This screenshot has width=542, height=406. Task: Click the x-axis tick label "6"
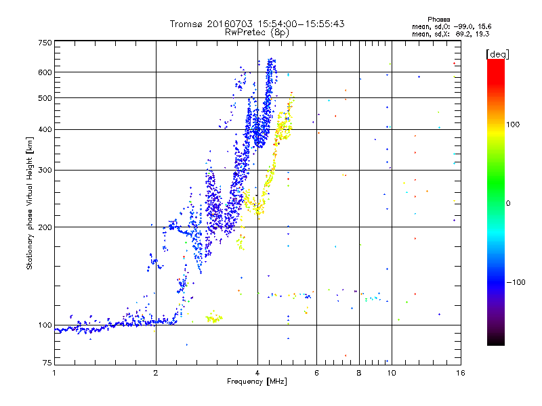(316, 373)
